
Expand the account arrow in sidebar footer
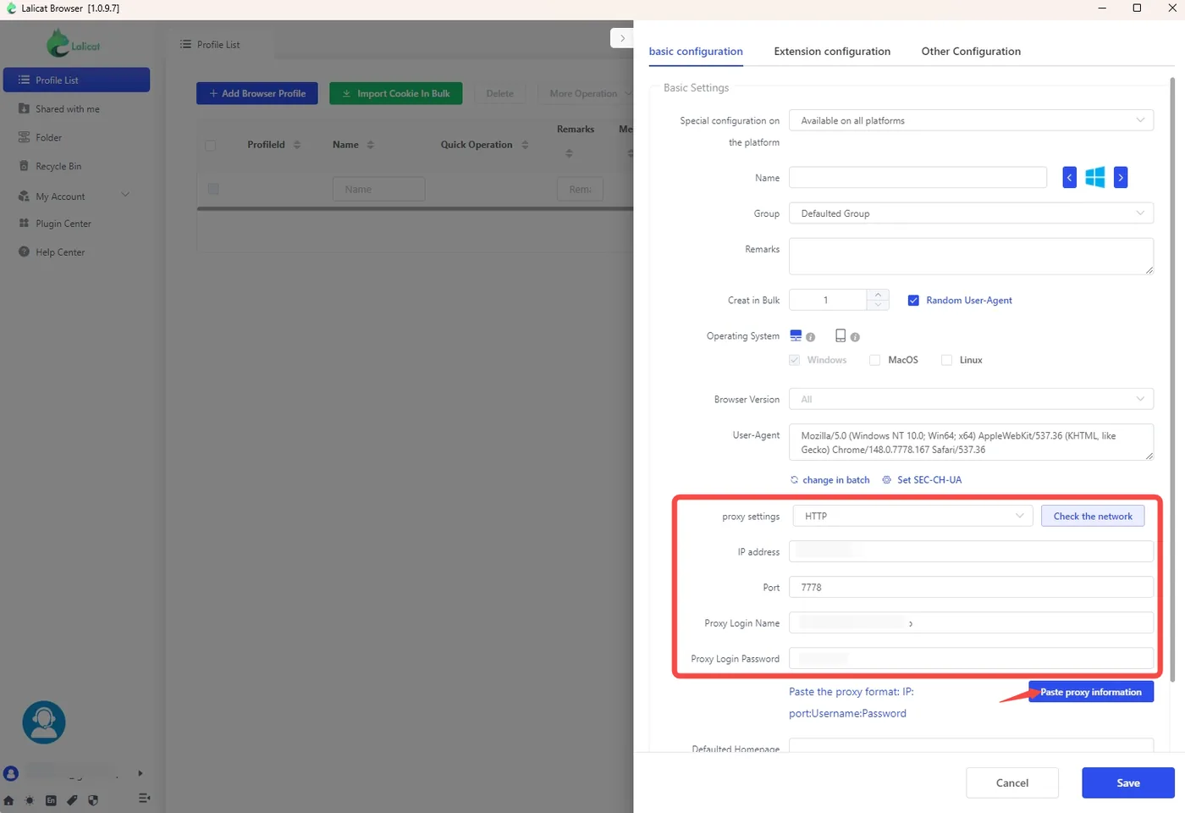(141, 773)
